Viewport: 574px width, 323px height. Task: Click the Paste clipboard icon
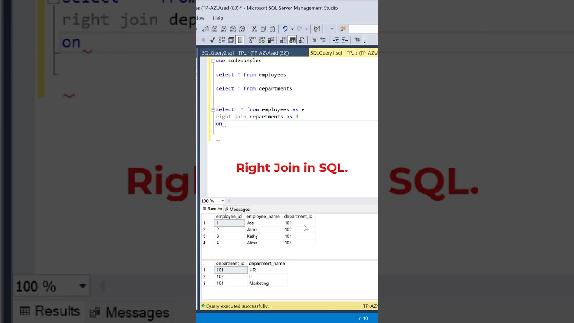[272, 29]
